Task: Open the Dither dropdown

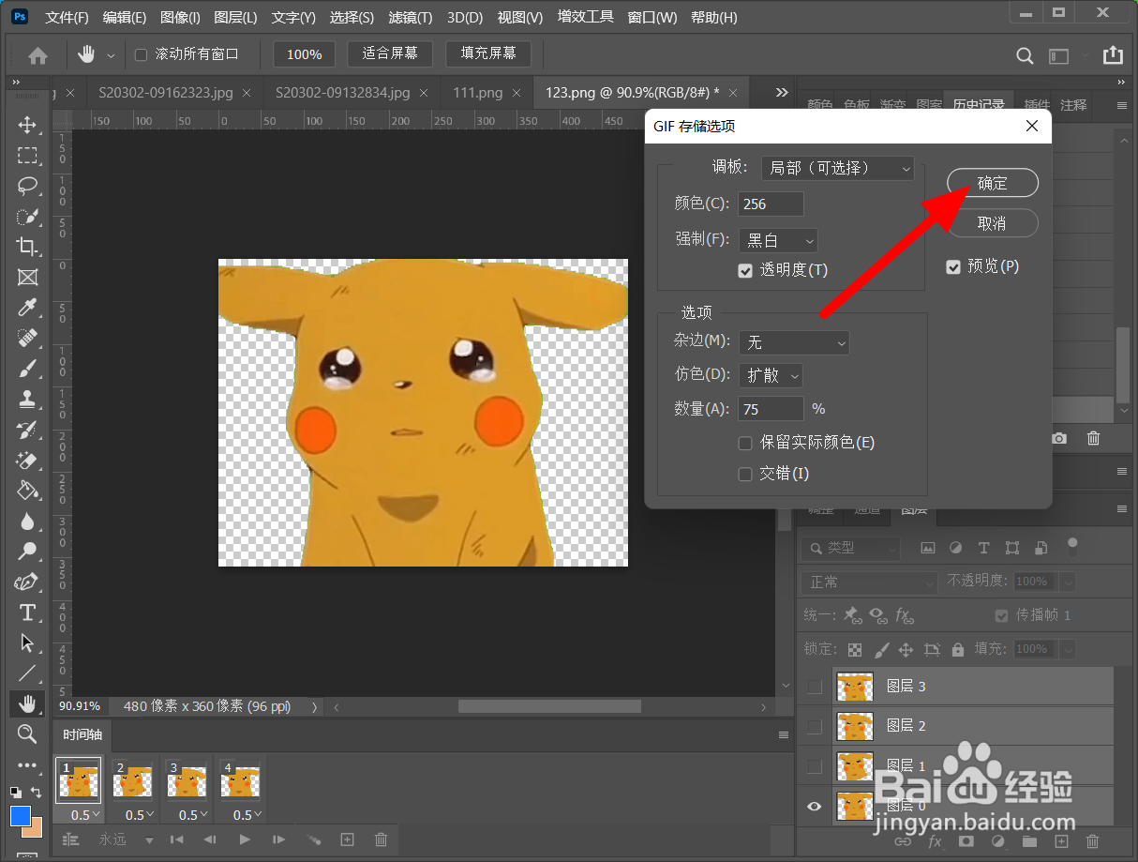Action: 771,375
